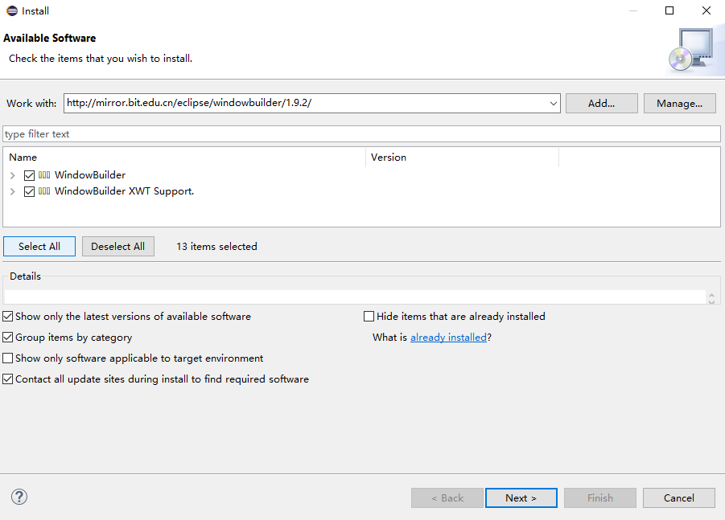This screenshot has width=725, height=520.
Task: Toggle Show only the latest versions checkbox
Action: pos(7,317)
